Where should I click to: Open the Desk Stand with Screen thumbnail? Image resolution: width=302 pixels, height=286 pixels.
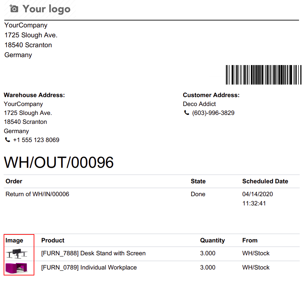(17, 254)
